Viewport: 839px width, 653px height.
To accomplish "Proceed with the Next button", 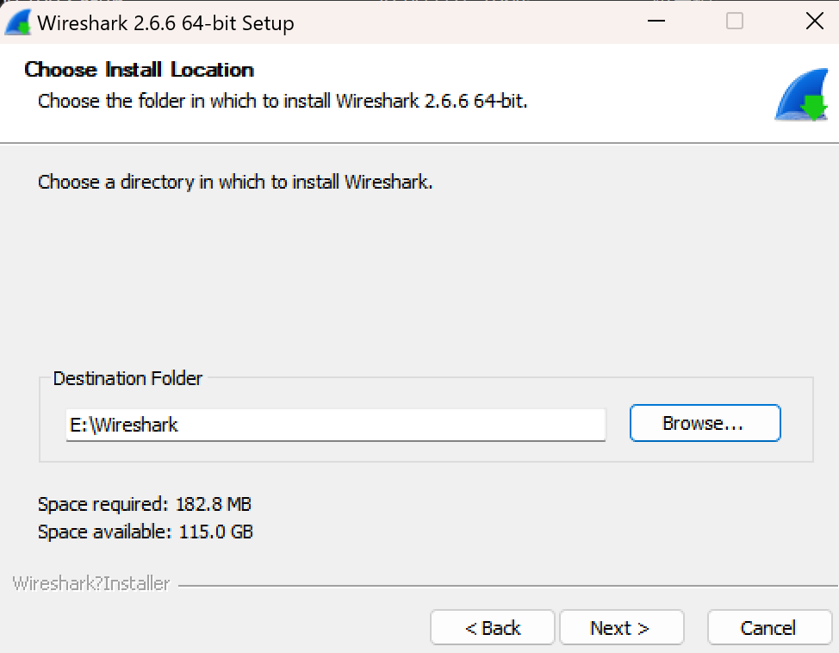I will pos(621,628).
